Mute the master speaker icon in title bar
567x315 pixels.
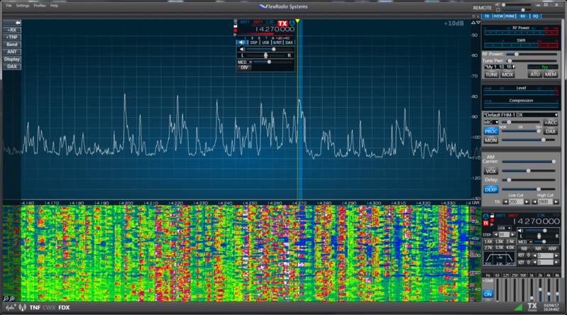[x=497, y=5]
